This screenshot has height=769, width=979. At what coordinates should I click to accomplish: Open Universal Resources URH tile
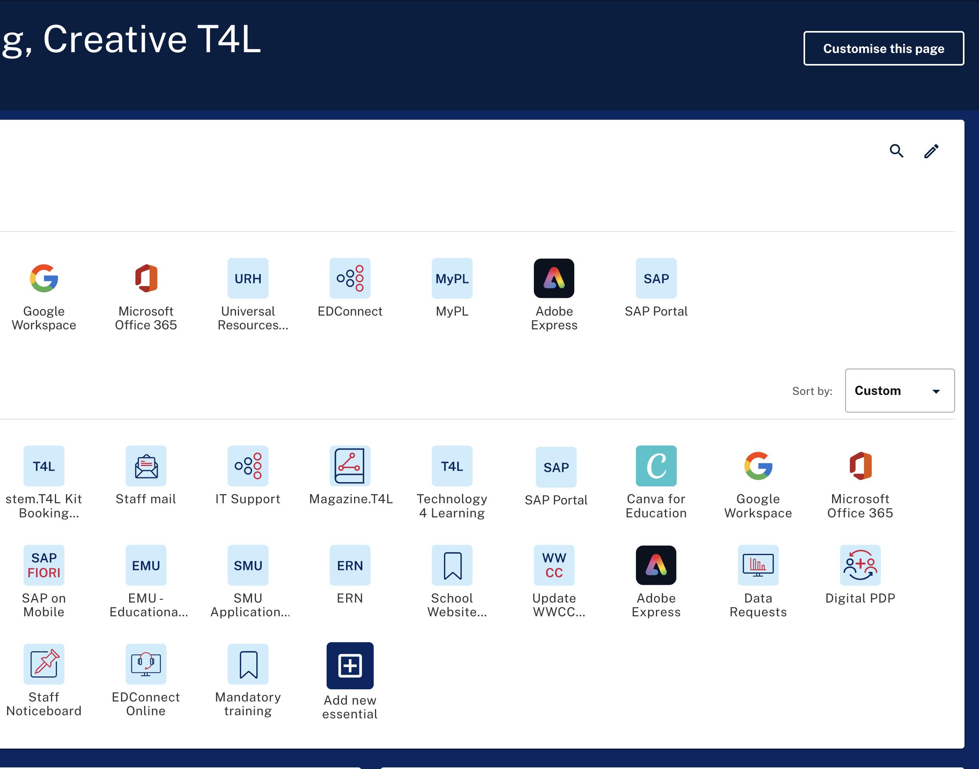248,278
